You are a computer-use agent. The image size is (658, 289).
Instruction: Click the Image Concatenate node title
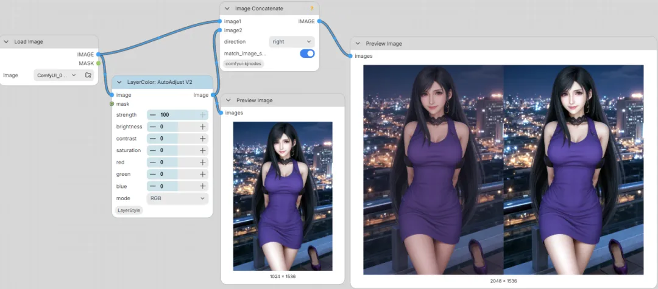click(260, 9)
